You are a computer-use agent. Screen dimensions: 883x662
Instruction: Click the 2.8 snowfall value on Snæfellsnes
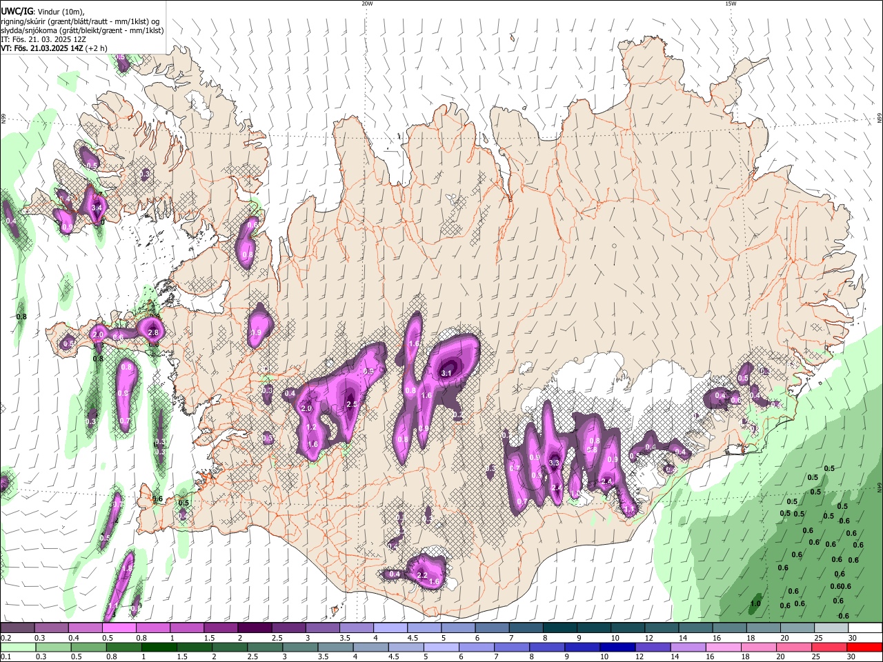[x=153, y=332]
